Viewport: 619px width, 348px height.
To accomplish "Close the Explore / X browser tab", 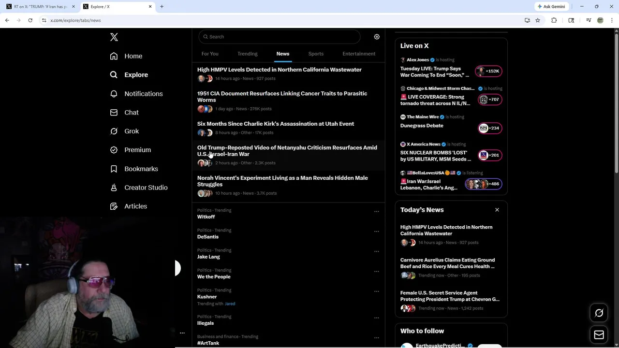I will tap(150, 7).
